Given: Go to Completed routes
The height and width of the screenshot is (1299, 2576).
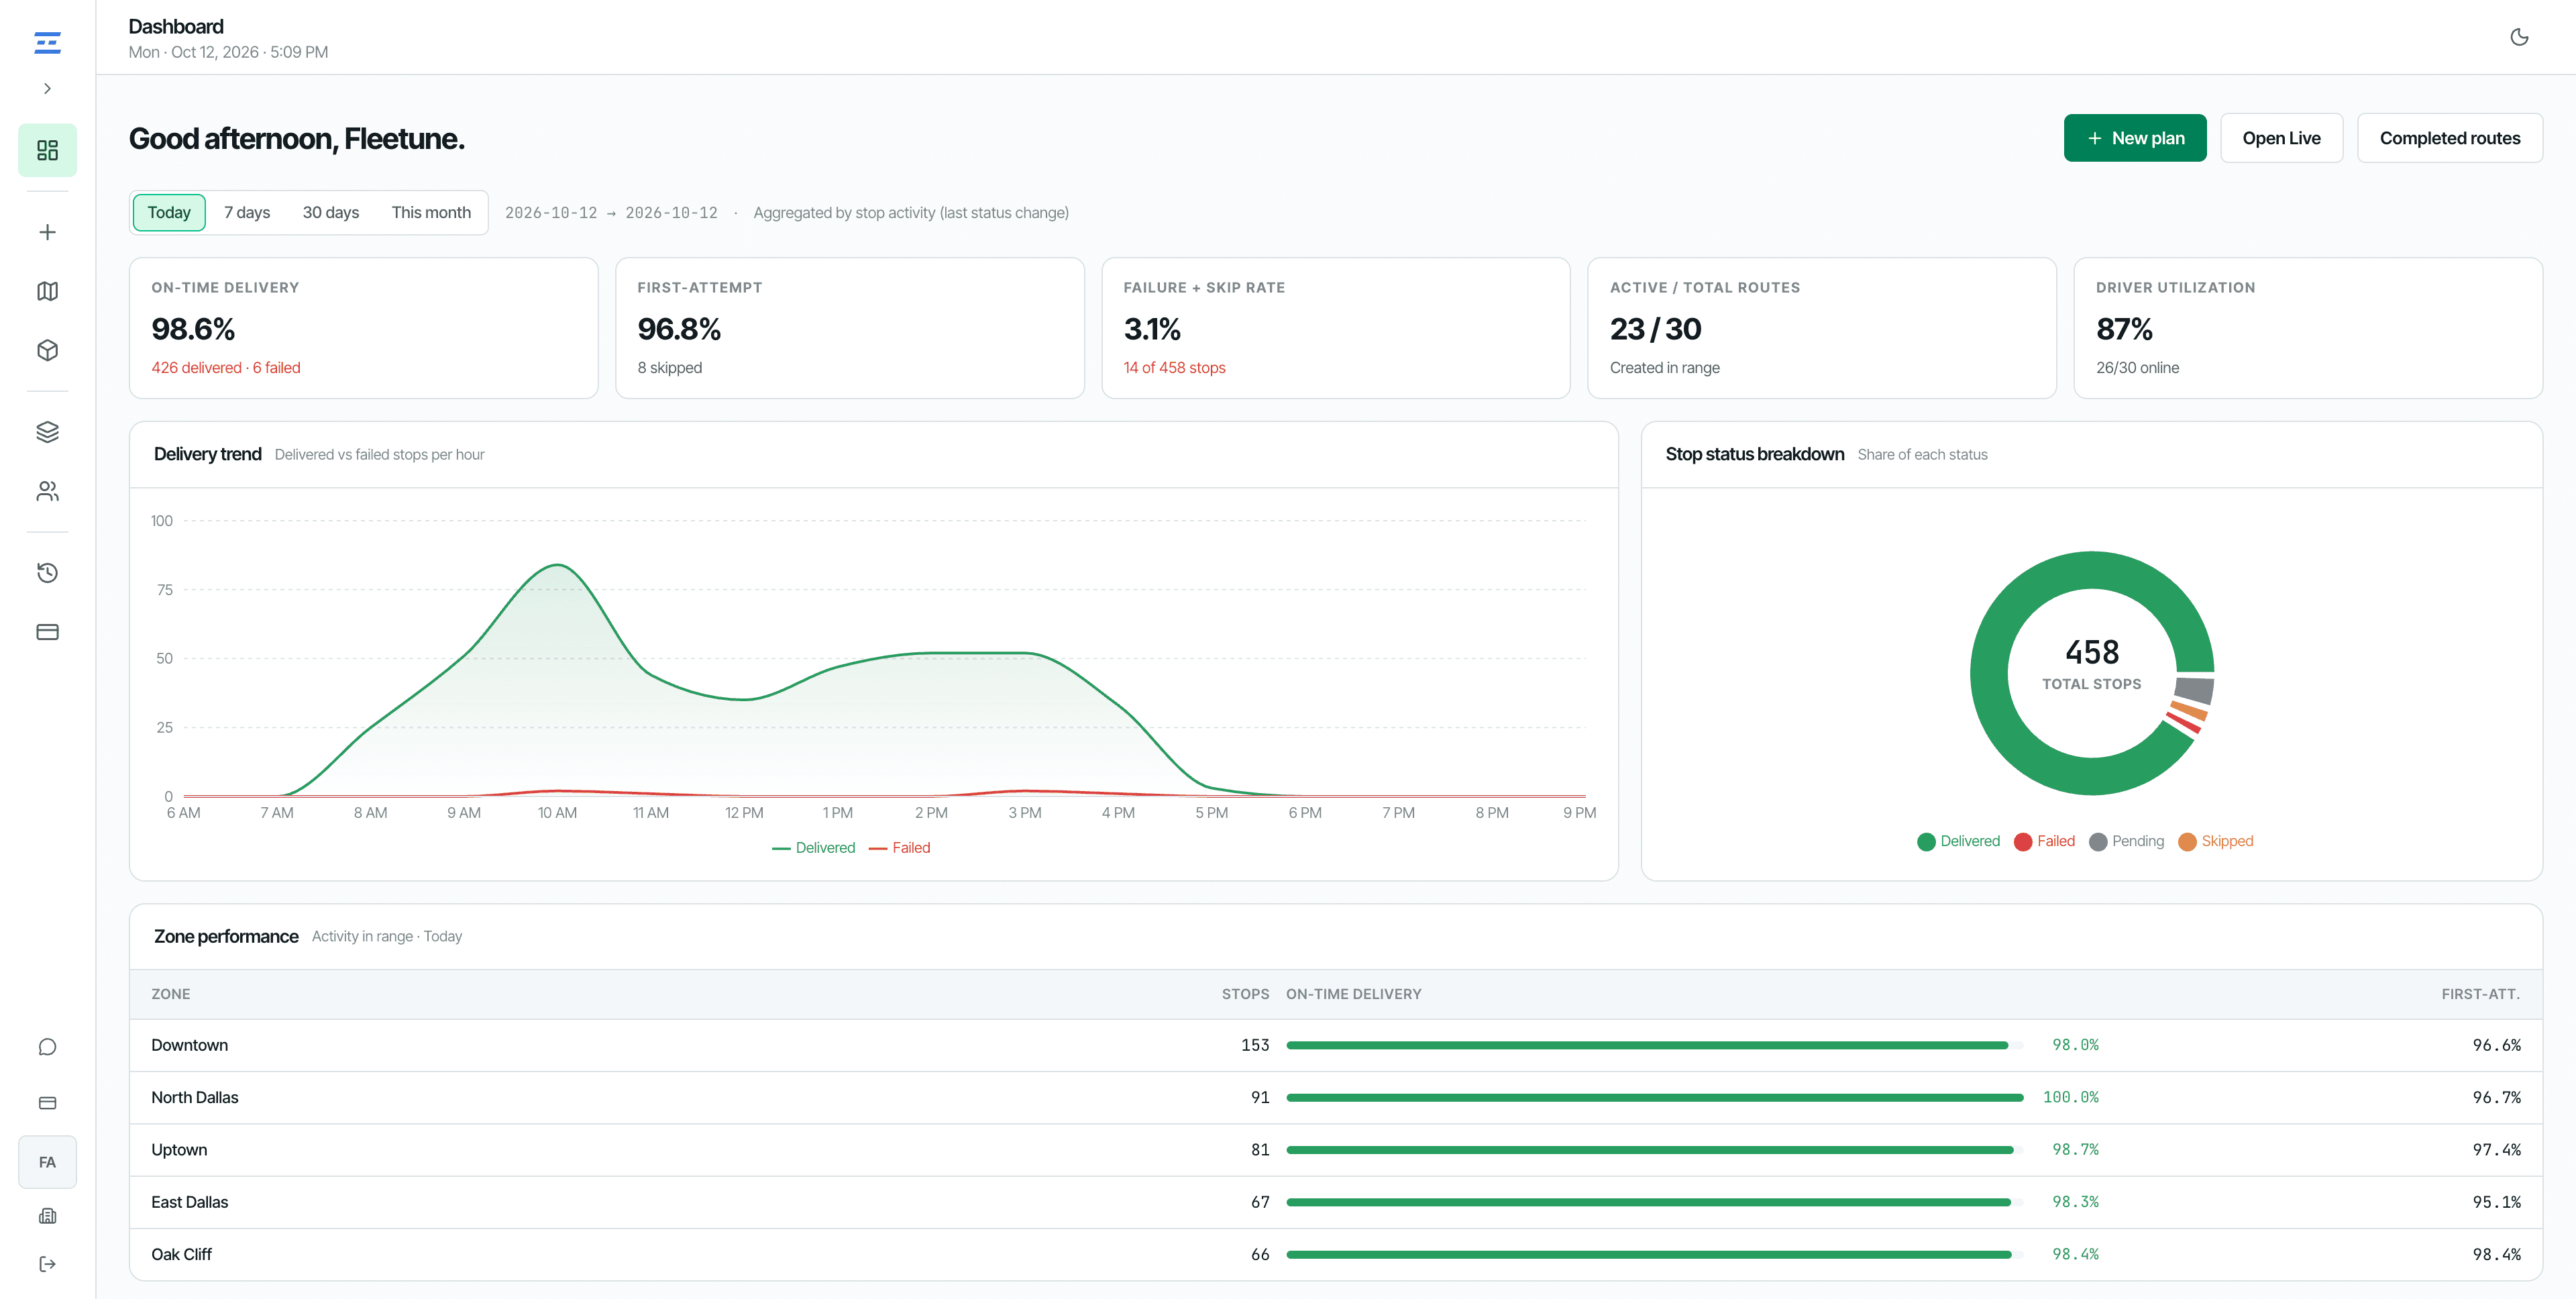Looking at the screenshot, I should (x=2450, y=138).
